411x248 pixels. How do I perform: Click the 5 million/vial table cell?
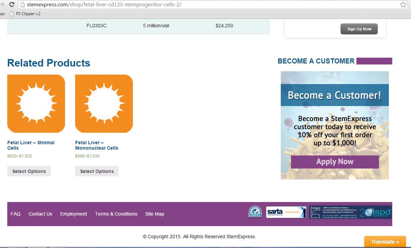click(x=156, y=26)
